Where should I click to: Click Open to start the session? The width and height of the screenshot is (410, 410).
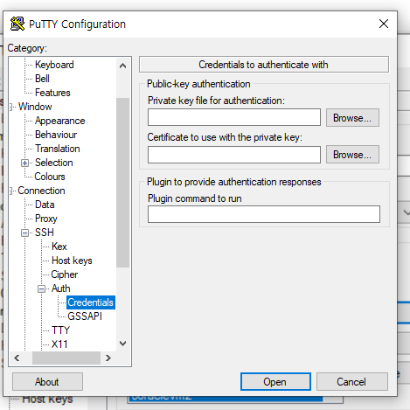point(275,382)
